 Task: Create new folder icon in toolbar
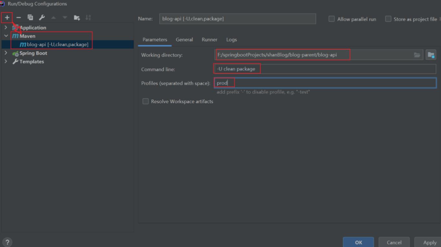77,18
